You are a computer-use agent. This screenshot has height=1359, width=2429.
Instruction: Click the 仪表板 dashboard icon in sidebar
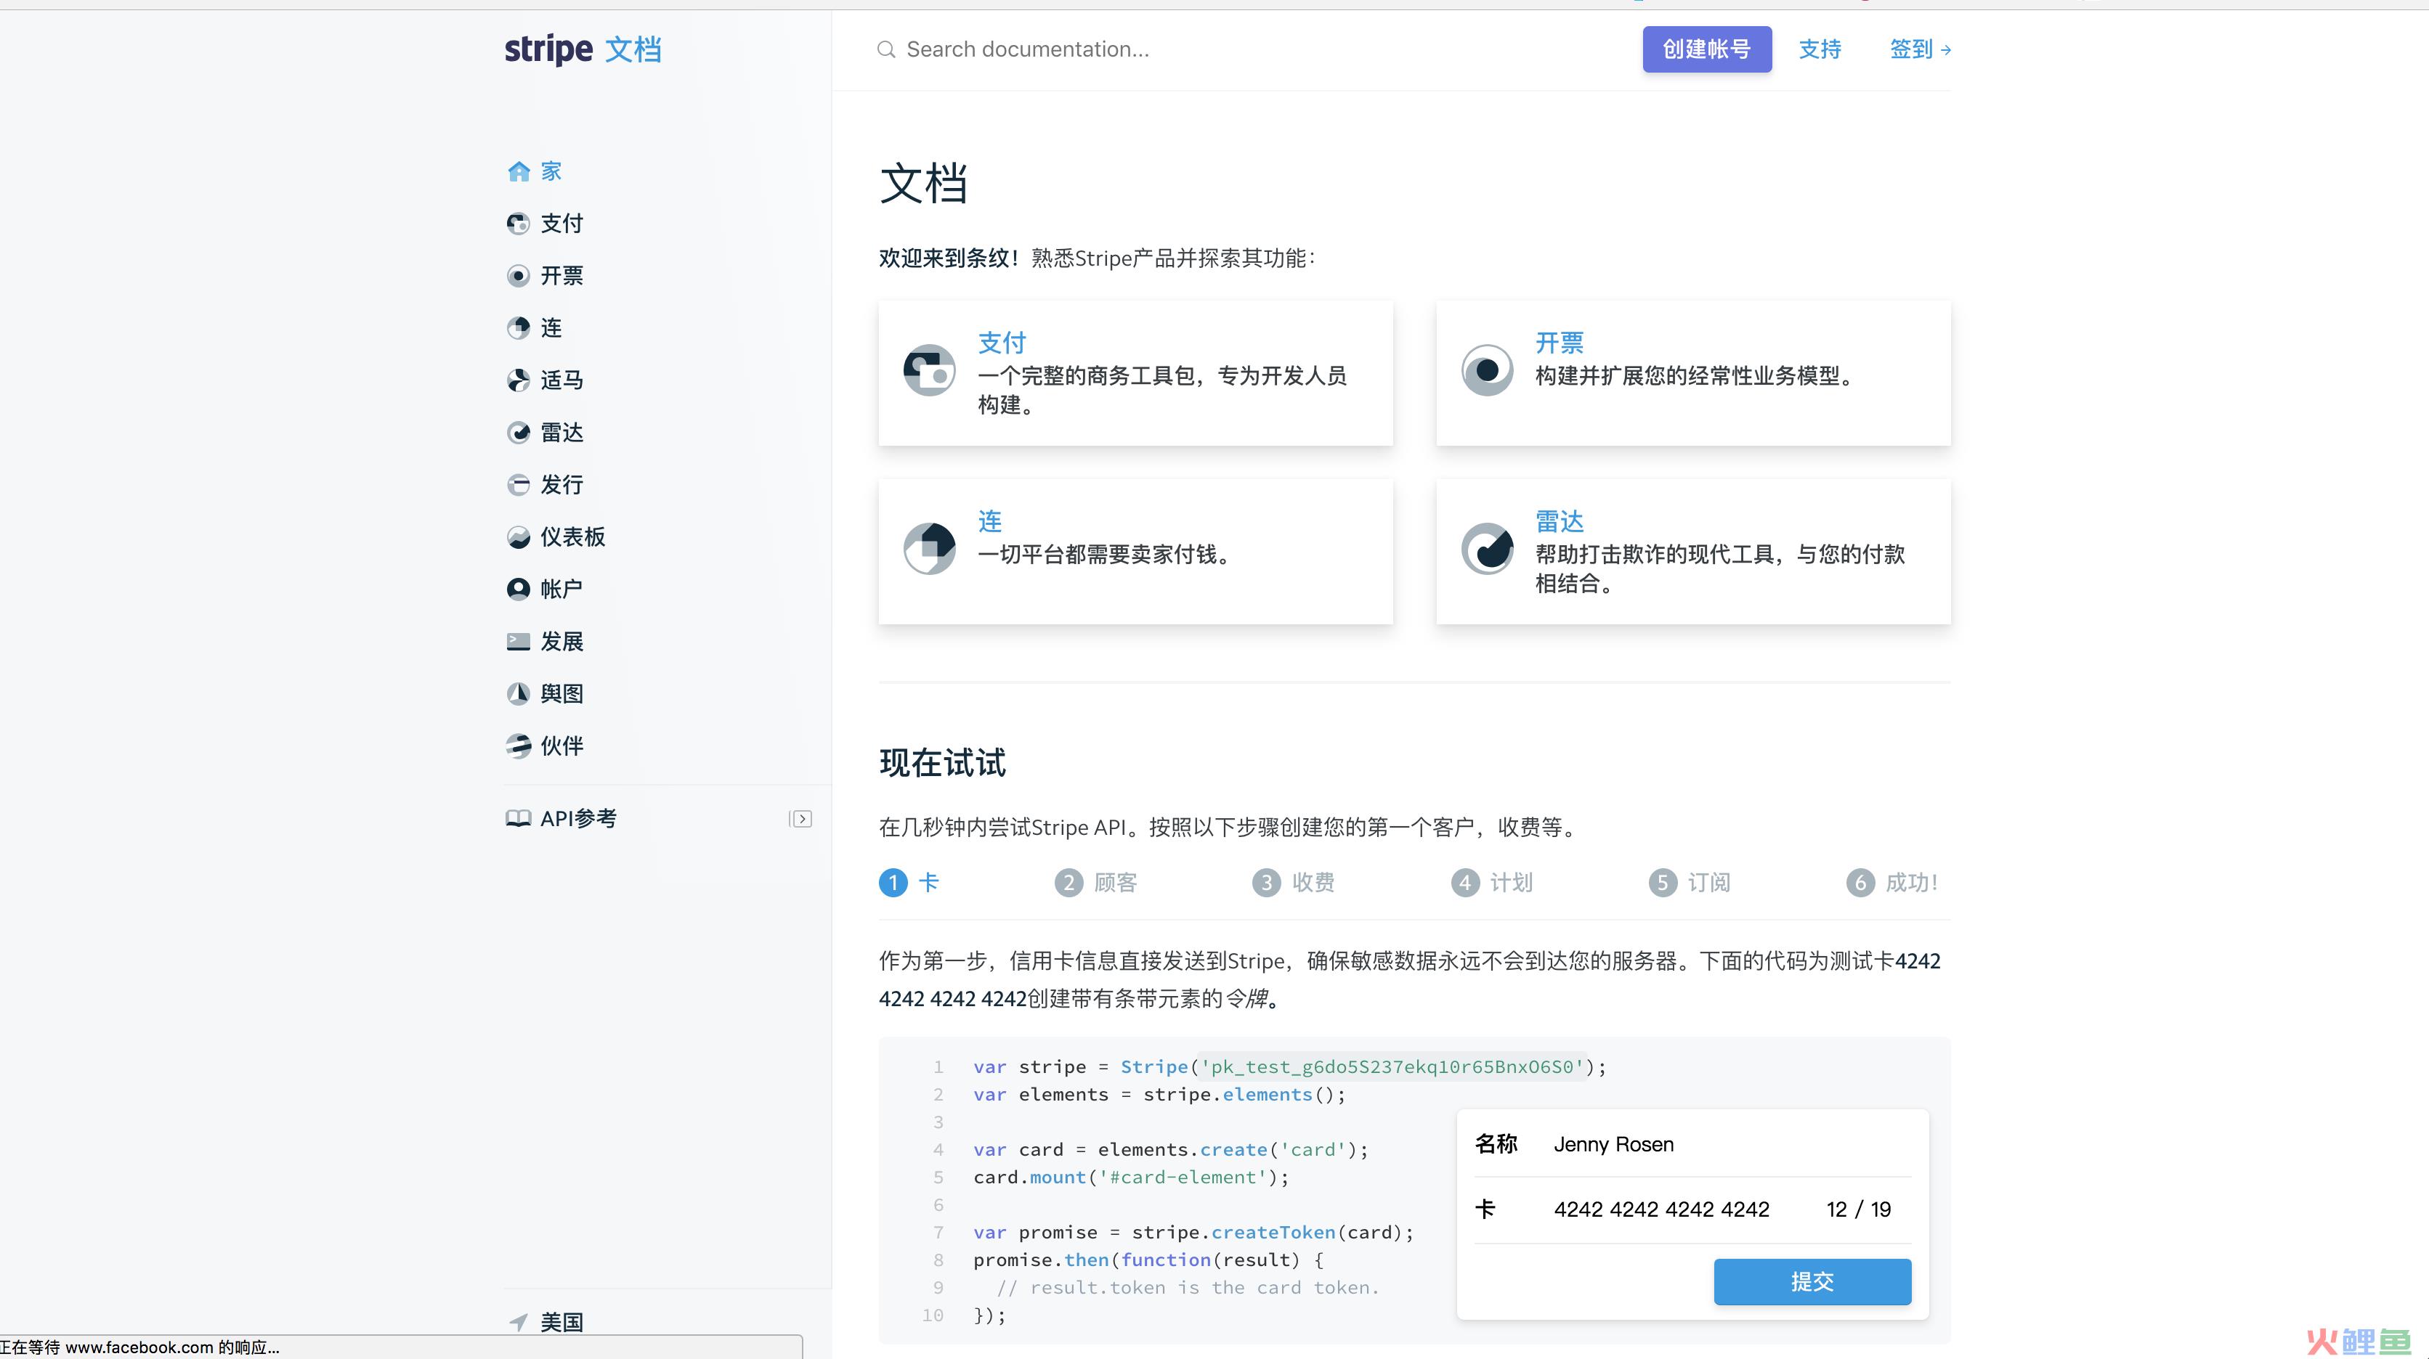click(519, 537)
